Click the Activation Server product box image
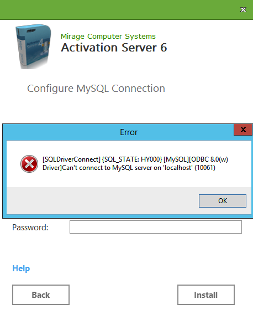253x315 pixels. tap(33, 47)
